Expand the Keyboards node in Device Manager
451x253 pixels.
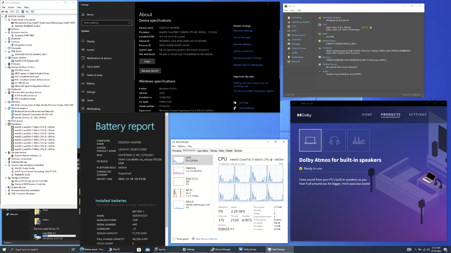[6, 89]
